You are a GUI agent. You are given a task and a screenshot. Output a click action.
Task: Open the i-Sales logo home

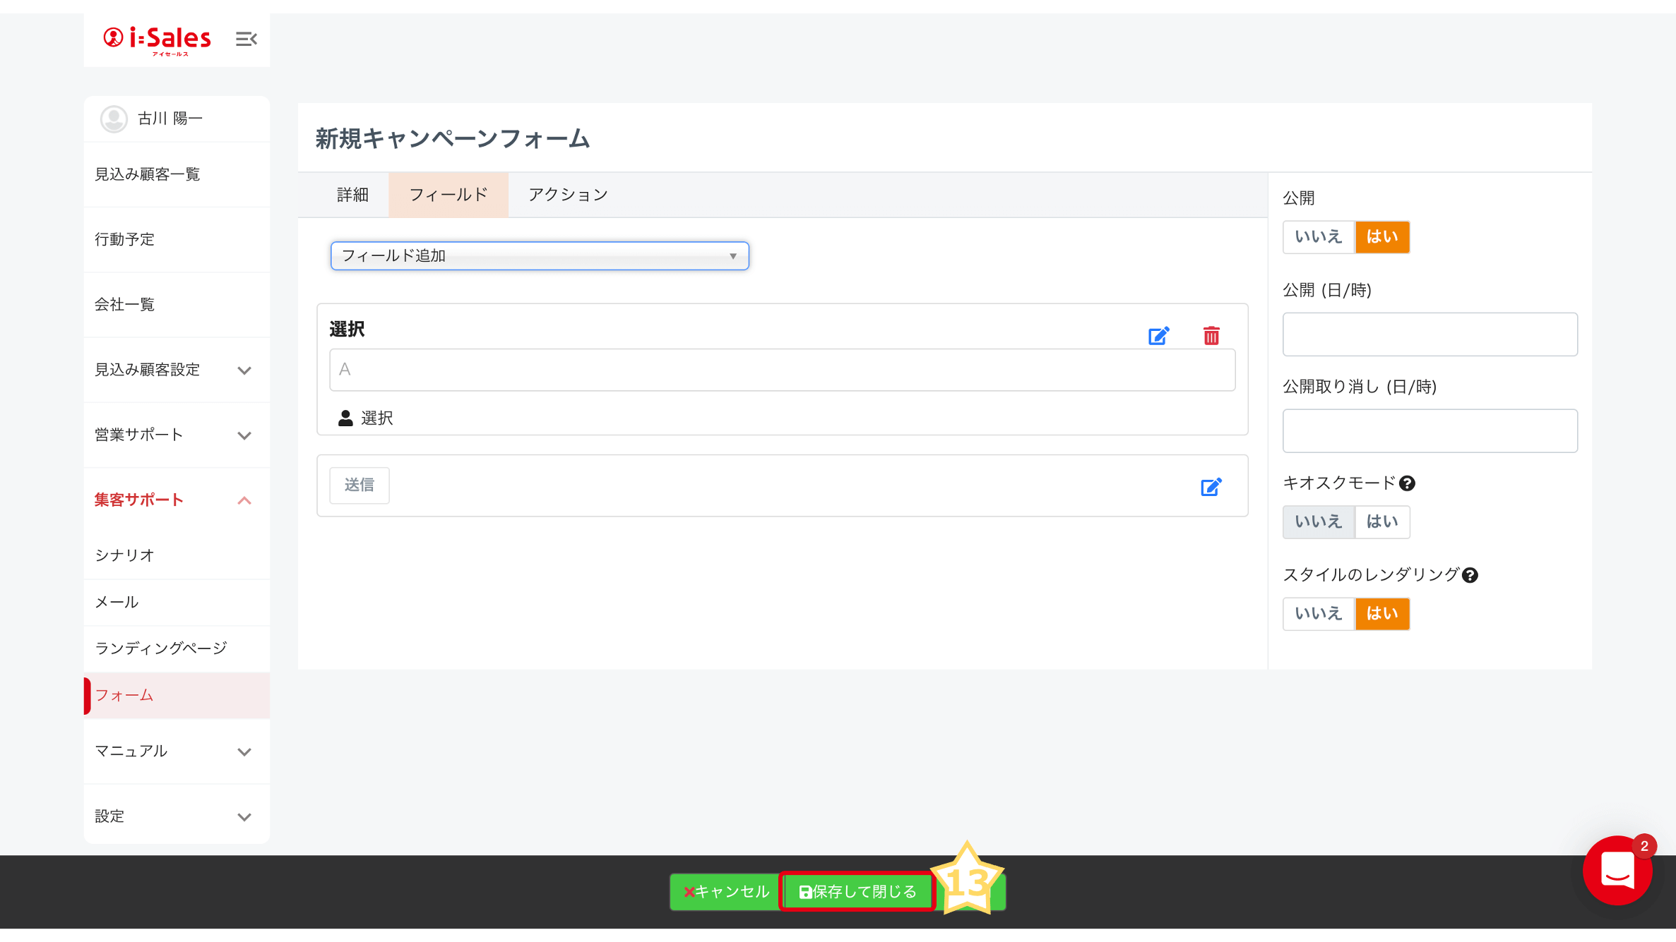point(158,40)
